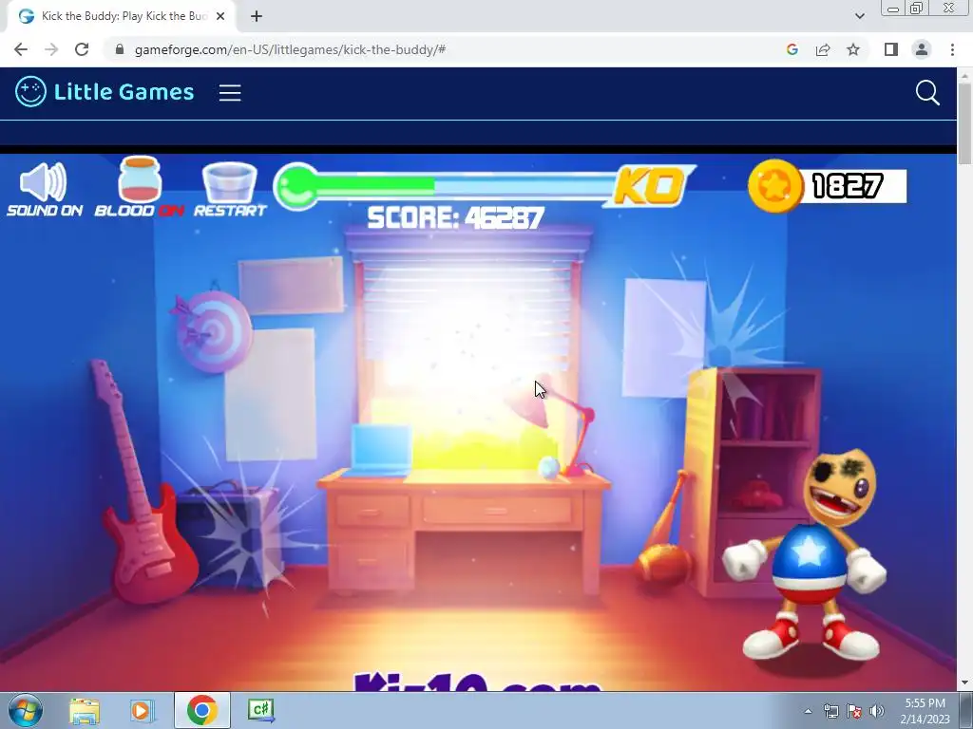The image size is (973, 729).
Task: Go back with browser back arrow
Action: tap(21, 49)
